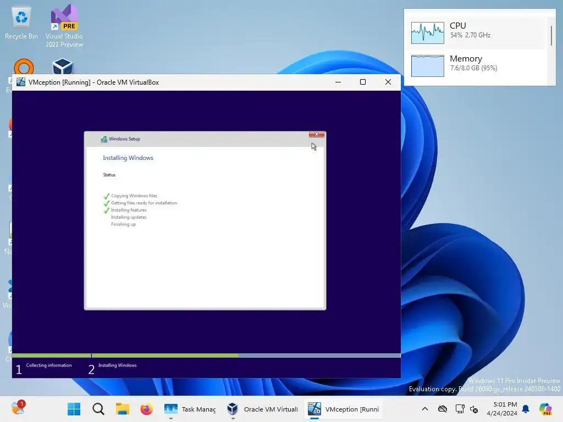Open network status tray icon
Screen dimensions: 563x422
click(460, 409)
